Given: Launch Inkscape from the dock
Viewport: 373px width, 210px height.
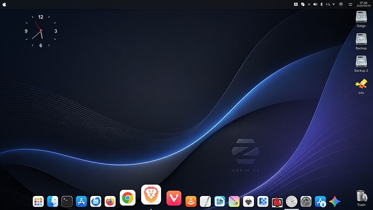Looking at the screenshot, I should pyautogui.click(x=248, y=201).
